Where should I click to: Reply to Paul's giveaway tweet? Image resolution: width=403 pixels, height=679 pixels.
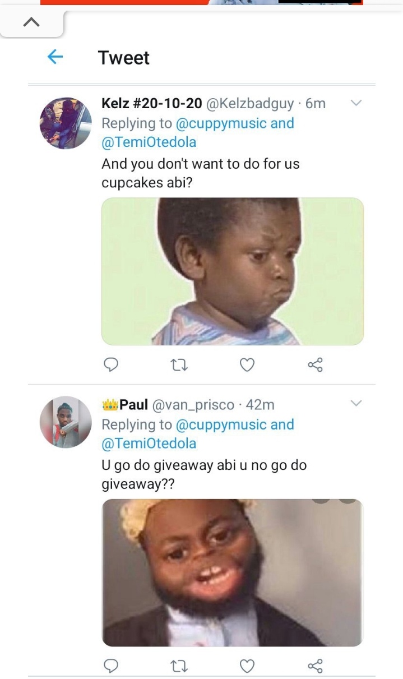[111, 666]
